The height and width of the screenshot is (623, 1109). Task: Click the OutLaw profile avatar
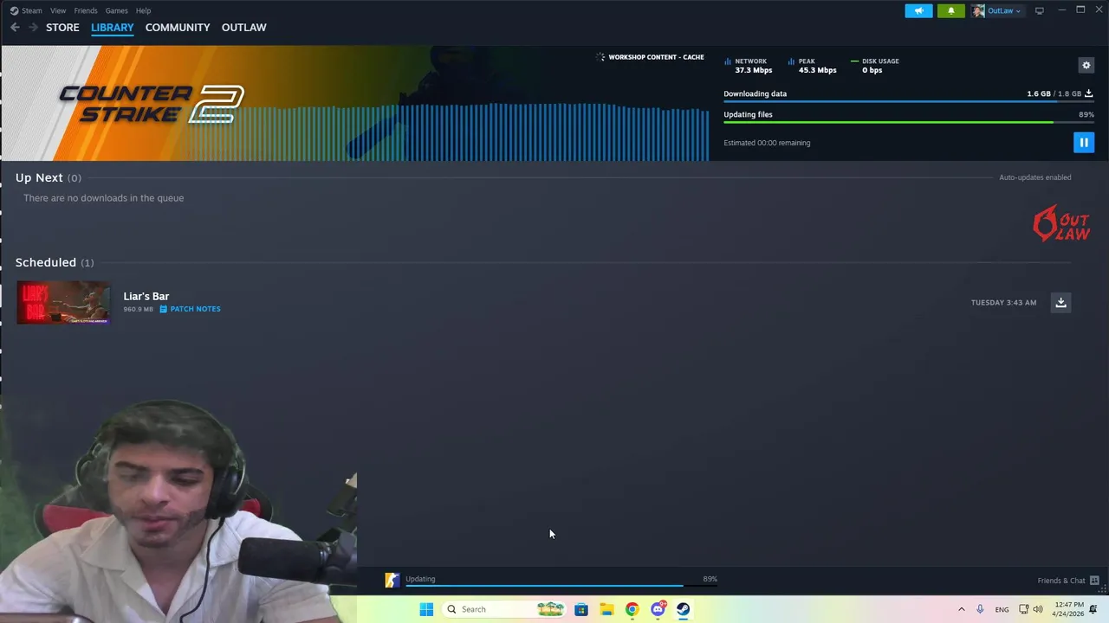pyautogui.click(x=978, y=10)
